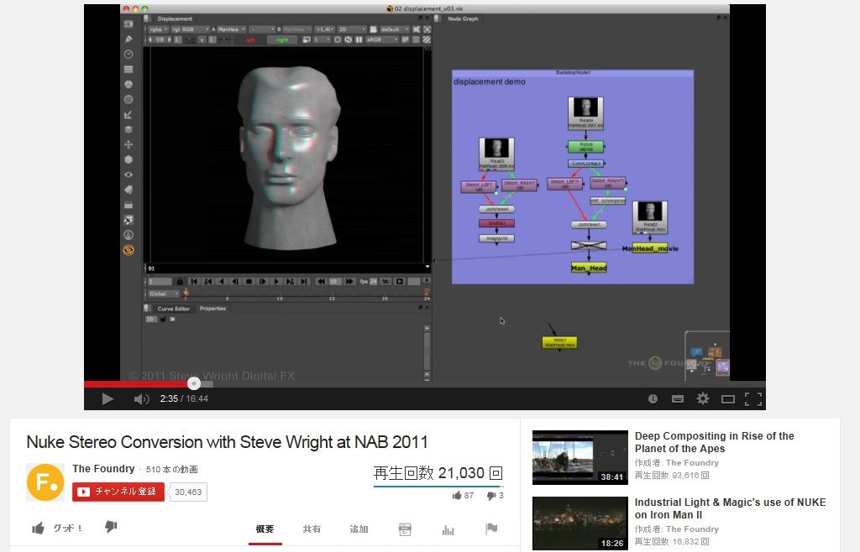The width and height of the screenshot is (860, 552).
Task: Open the Color nodes icon
Action: 128,85
